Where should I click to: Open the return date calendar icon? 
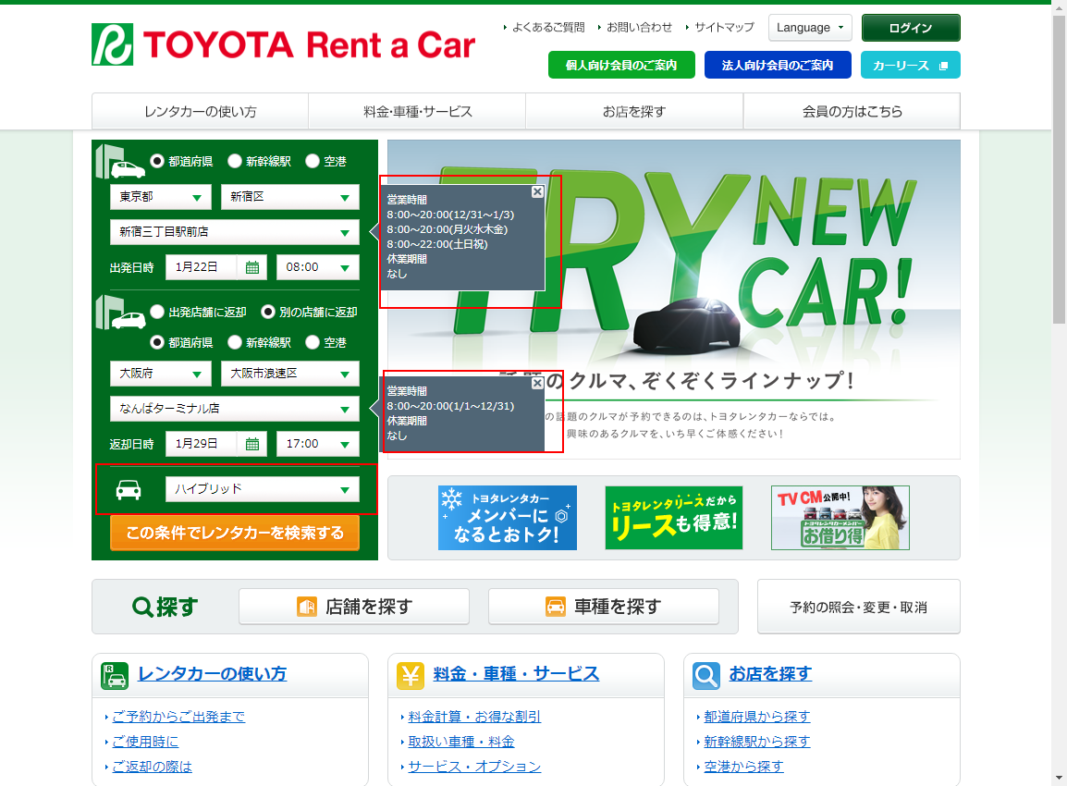[x=252, y=445]
